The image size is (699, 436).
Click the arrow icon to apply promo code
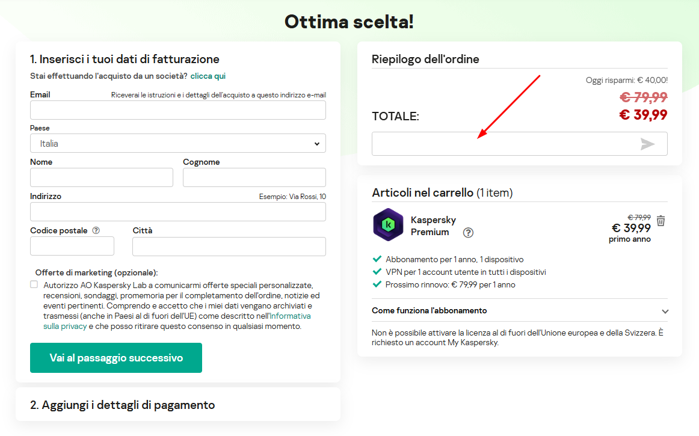point(649,143)
